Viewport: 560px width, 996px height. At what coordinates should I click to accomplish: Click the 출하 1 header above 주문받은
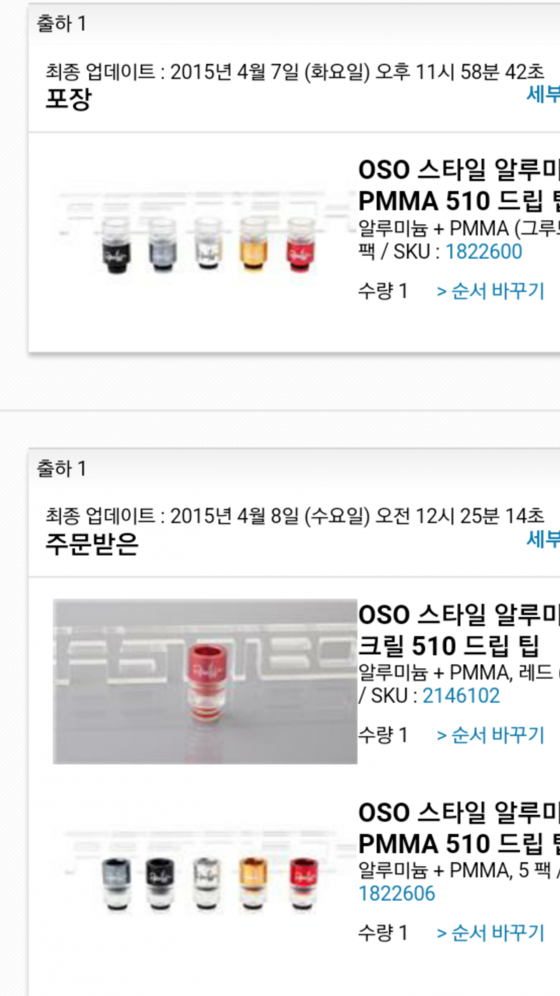[x=61, y=469]
